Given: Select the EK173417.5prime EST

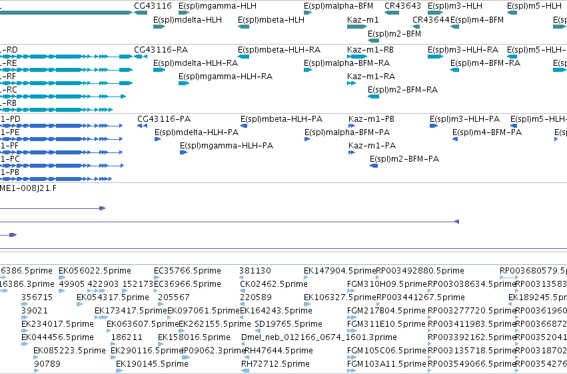Looking at the screenshot, I should pyautogui.click(x=101, y=317).
